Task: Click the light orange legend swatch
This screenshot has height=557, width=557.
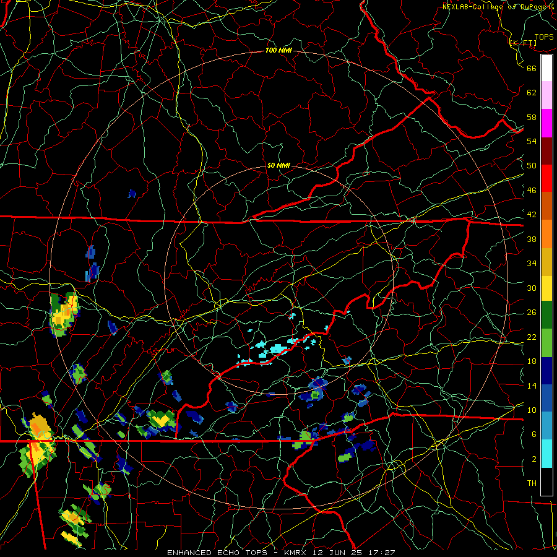Action: point(546,234)
